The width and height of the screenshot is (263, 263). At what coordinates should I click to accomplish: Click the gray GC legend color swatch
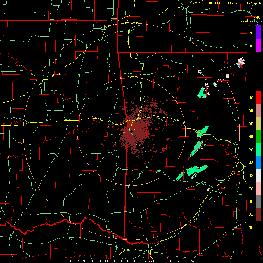(258, 201)
